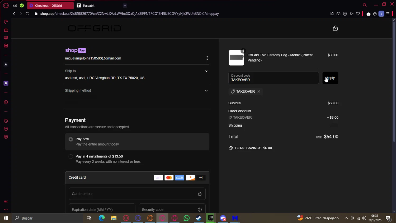Click the Buscar taskbar search box
The width and height of the screenshot is (396, 223).
point(48,218)
